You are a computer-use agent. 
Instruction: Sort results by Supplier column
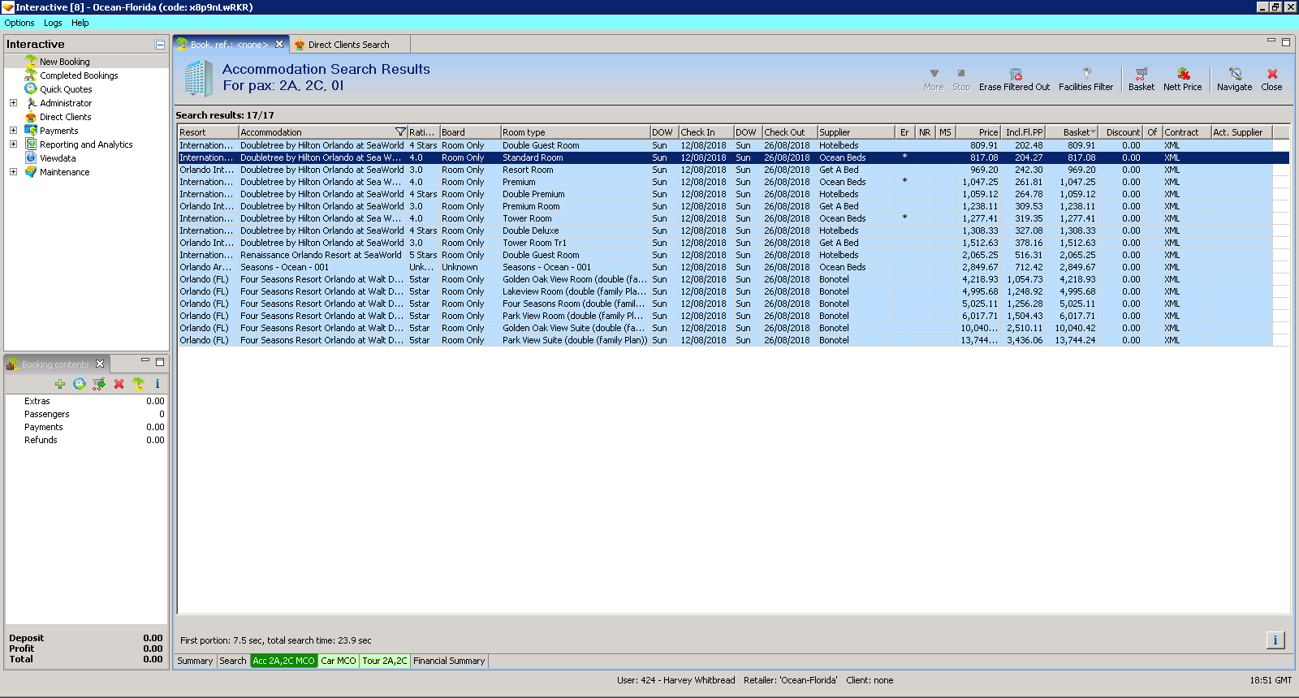(856, 132)
